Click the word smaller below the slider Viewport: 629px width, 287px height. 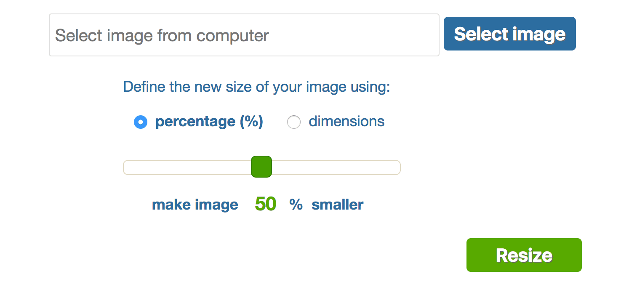(337, 205)
